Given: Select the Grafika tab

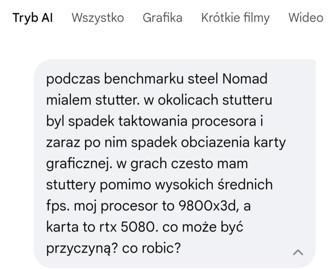Looking at the screenshot, I should (x=162, y=18).
